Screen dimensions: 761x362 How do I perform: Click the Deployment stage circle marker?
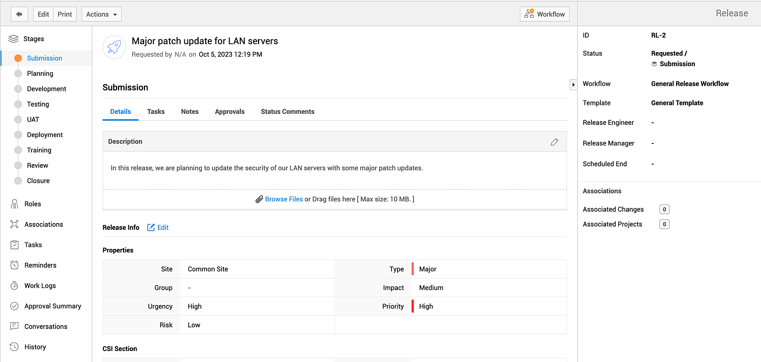pyautogui.click(x=18, y=135)
